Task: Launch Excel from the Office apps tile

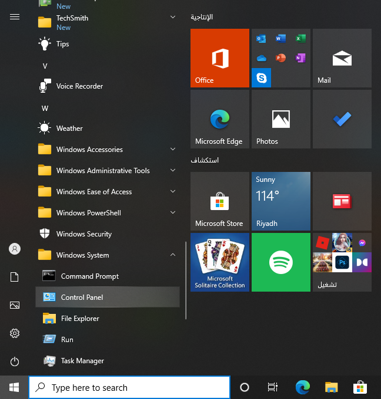Action: tap(300, 39)
